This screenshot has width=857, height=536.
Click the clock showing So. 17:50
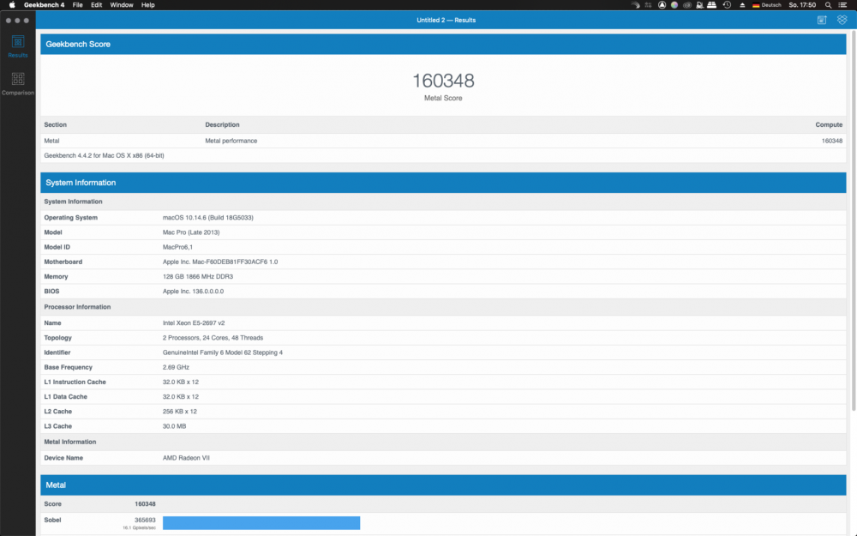point(802,5)
